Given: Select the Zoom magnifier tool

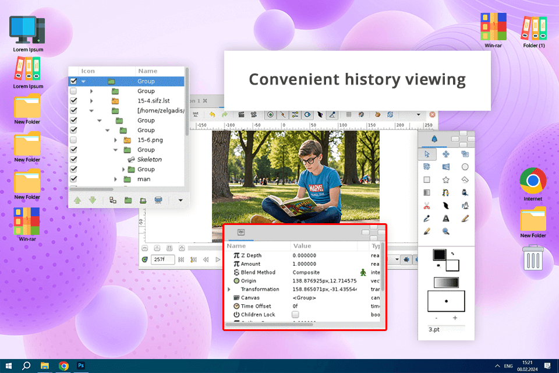Looking at the screenshot, I should coord(445,231).
